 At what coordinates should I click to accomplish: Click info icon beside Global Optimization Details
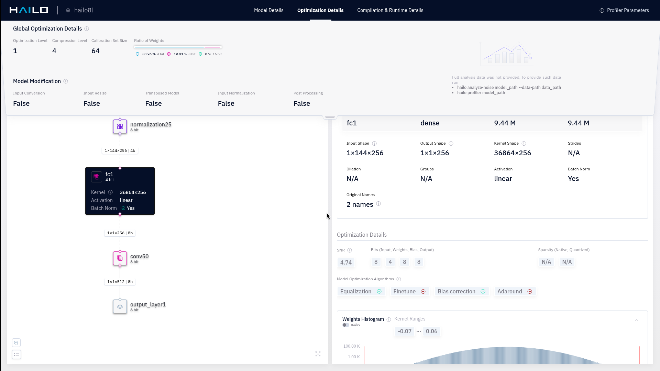(x=87, y=29)
